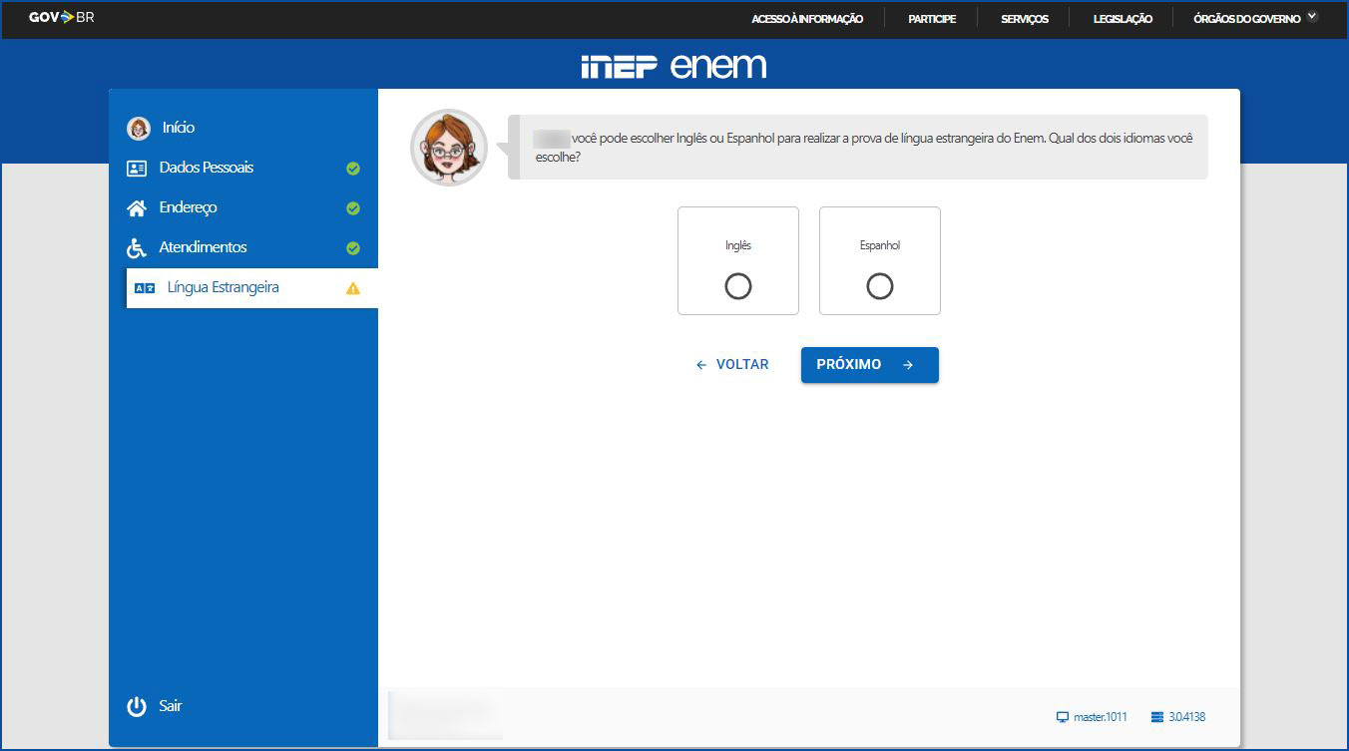Viewport: 1349px width, 751px height.
Task: Click the green checkmark beside Dados Pessoais
Action: point(352,169)
